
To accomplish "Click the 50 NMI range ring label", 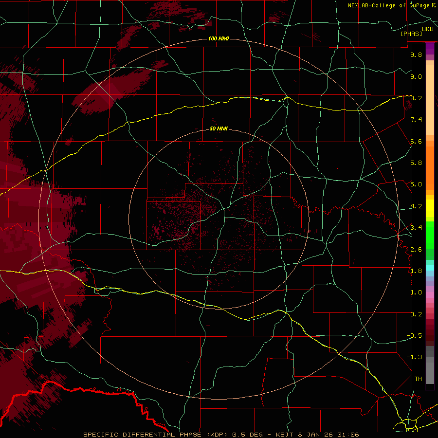I will 219,129.
